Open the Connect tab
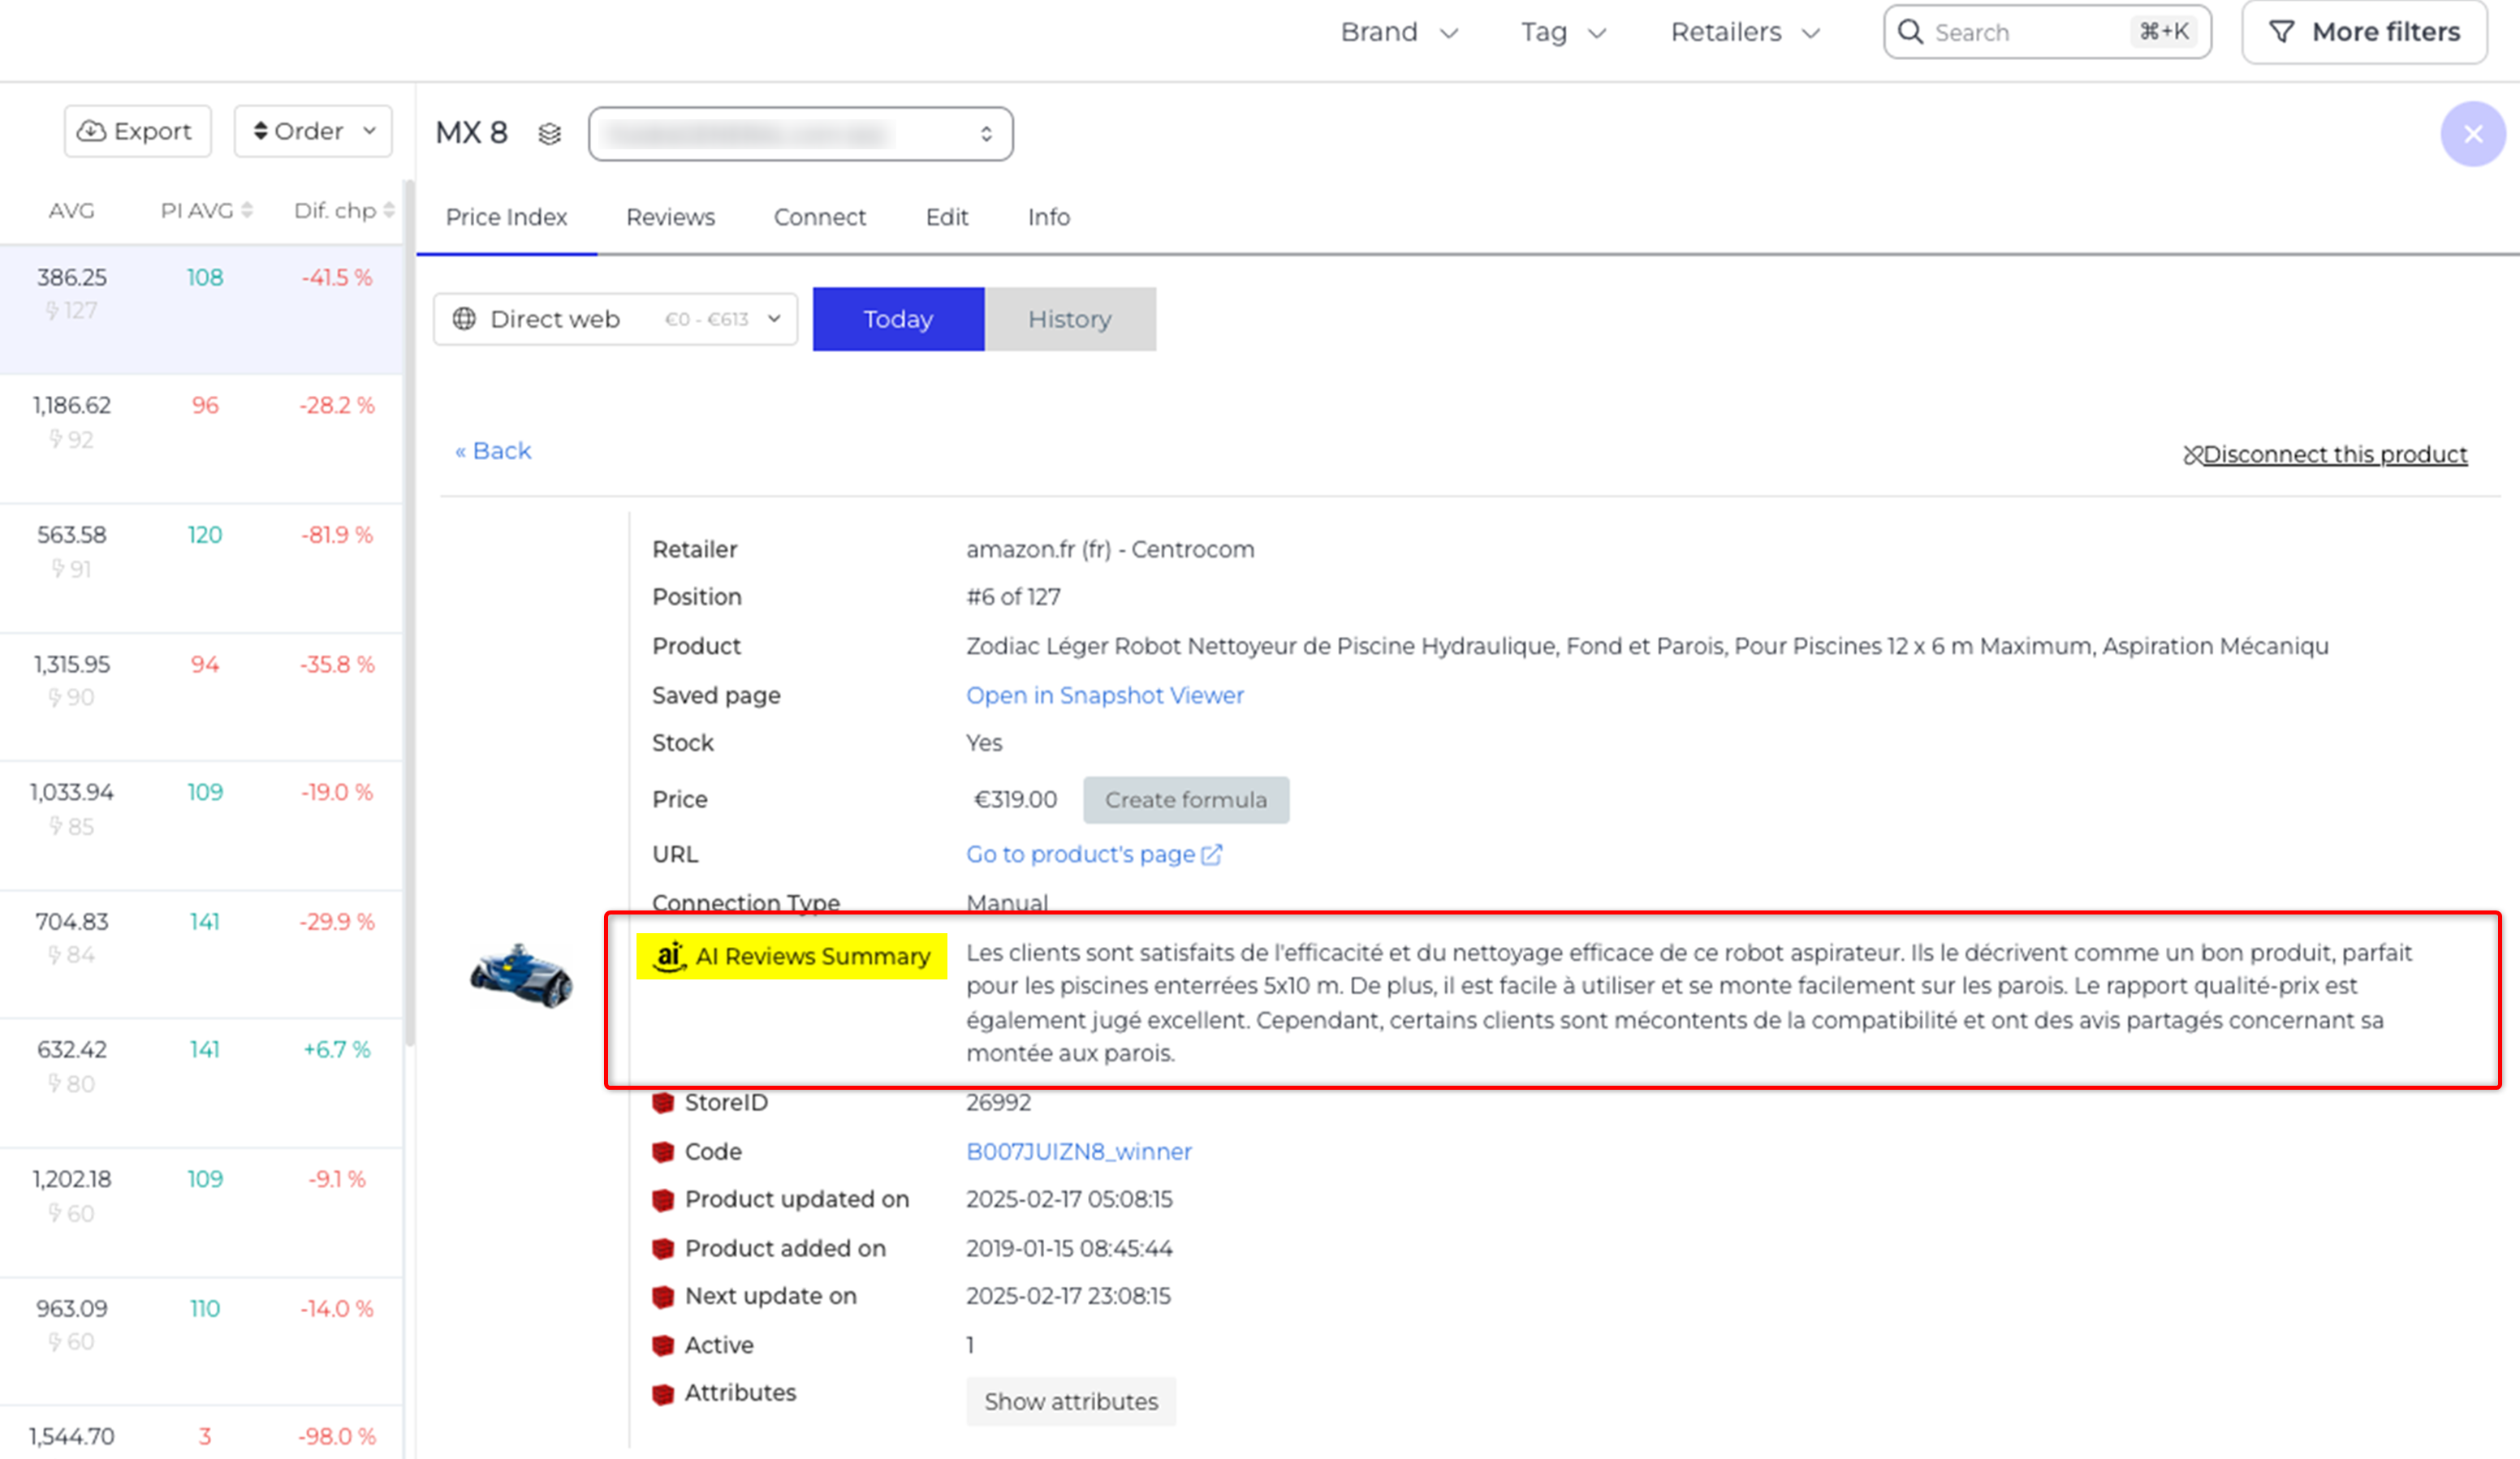 click(819, 217)
